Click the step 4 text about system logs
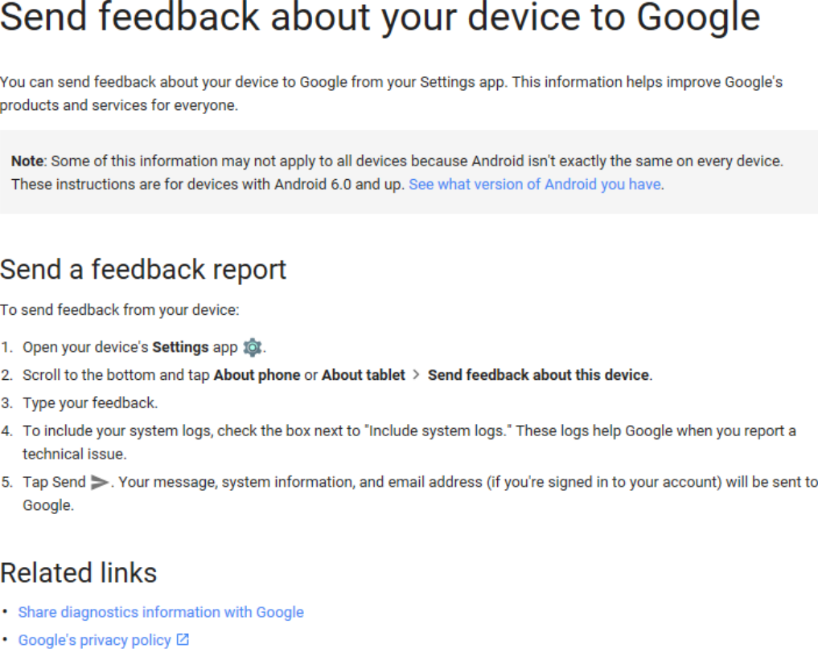Viewport: 818px width, 649px height. click(409, 443)
